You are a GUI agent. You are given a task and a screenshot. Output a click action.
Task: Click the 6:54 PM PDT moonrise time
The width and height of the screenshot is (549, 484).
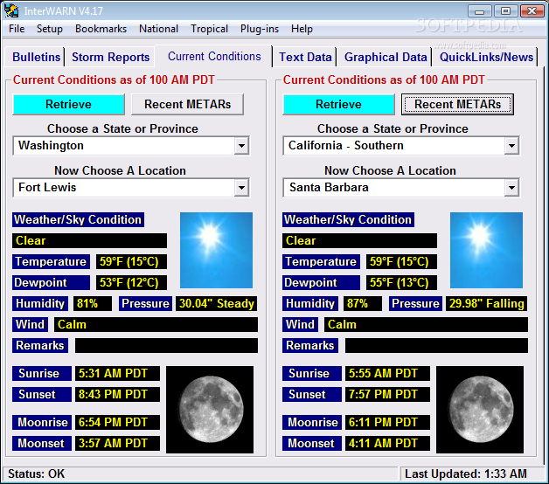click(x=117, y=422)
